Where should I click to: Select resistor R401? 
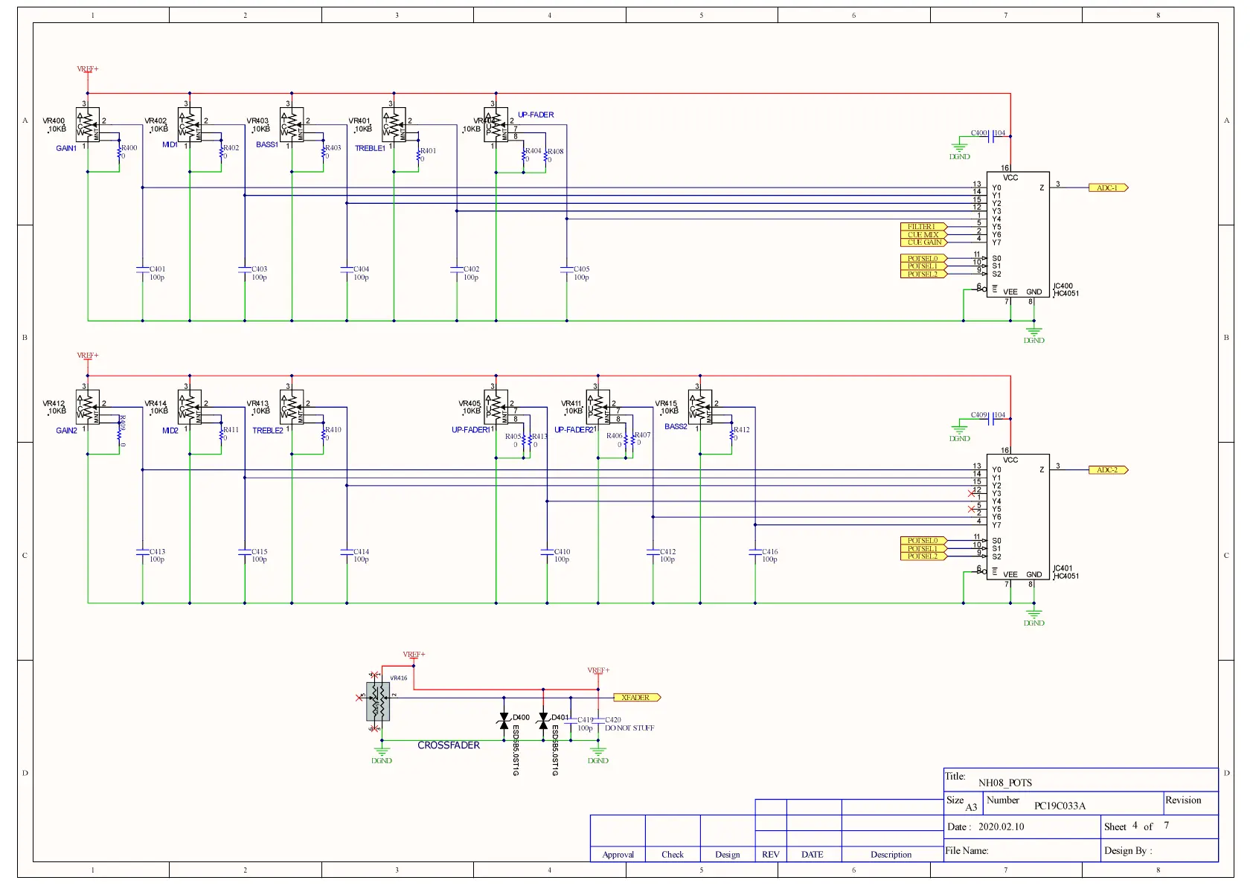(x=419, y=155)
